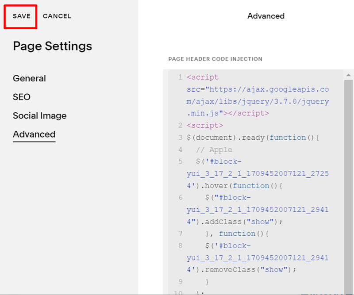Place cursor on the // Apple comment
Screen dimensions: 354x295
point(214,149)
